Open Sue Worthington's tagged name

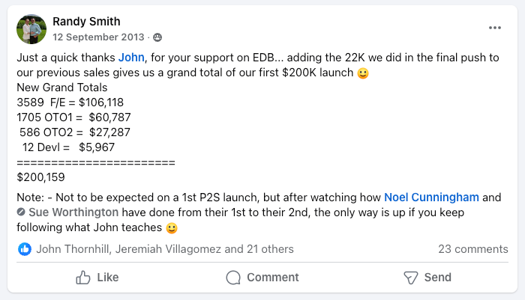coord(73,212)
